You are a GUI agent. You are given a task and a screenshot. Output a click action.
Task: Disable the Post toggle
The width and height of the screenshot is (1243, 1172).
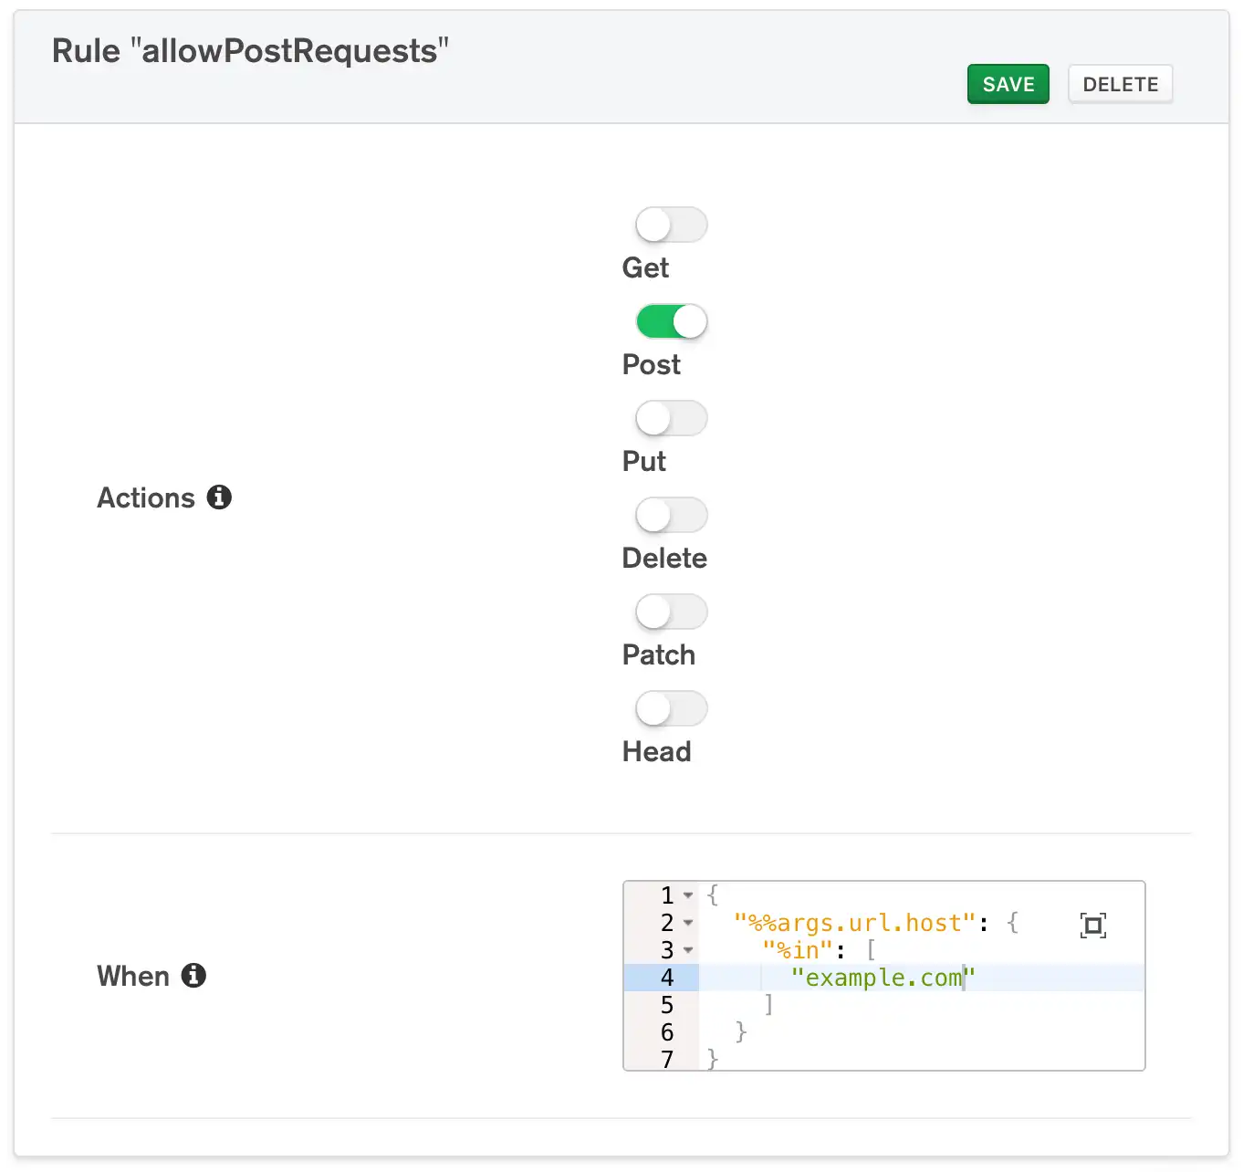671,321
